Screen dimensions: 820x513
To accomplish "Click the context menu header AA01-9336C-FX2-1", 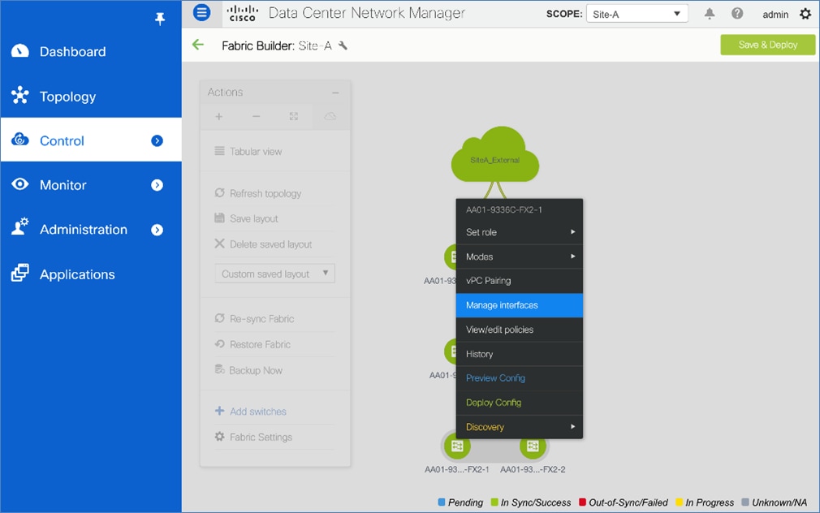I will 504,209.
